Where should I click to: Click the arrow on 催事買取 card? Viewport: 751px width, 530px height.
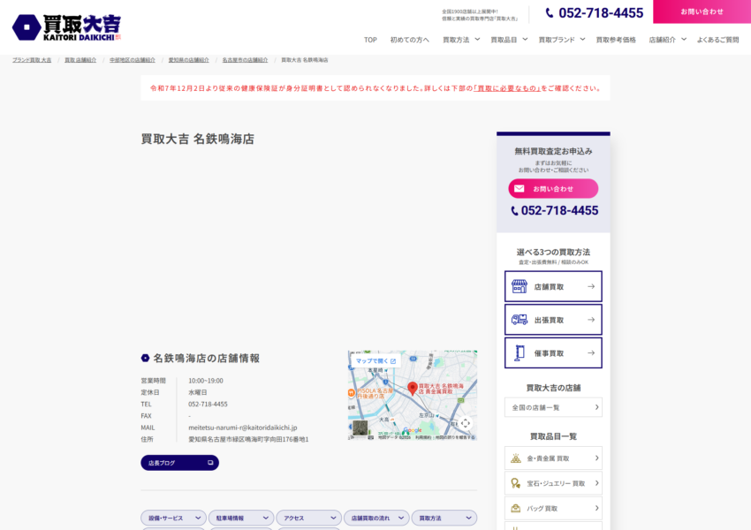591,352
